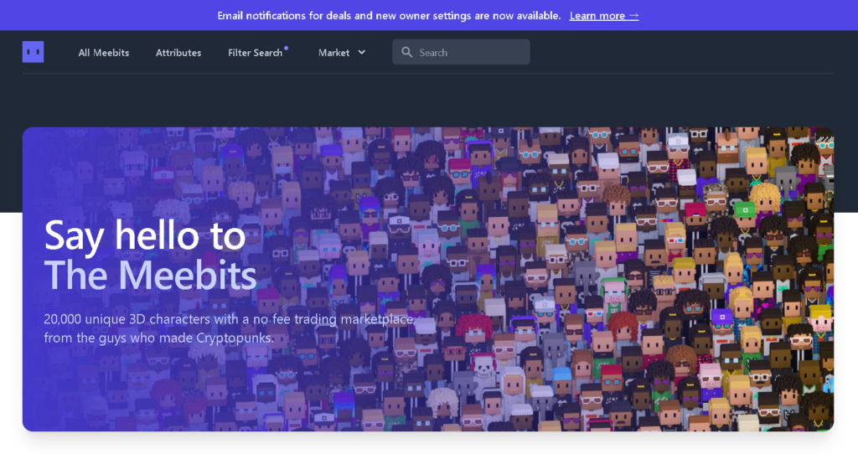Expand the Market dropdown menu

click(342, 53)
